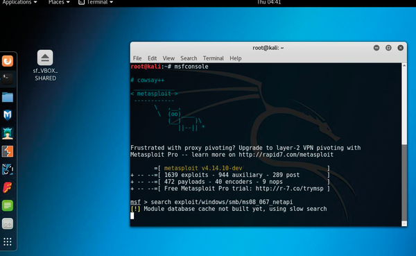Launch Burp Suite from the dock
The image size is (416, 256).
8,151
